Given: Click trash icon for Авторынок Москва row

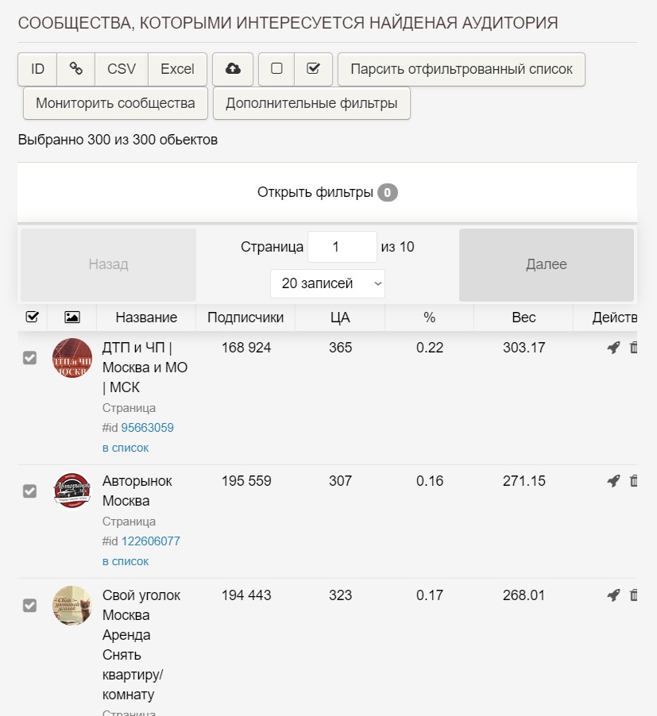Looking at the screenshot, I should coord(634,481).
